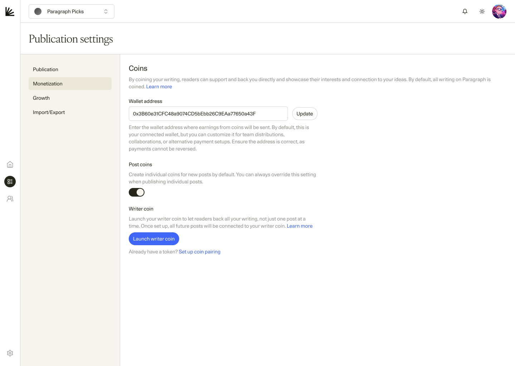Click inside the wallet address field

click(x=208, y=113)
